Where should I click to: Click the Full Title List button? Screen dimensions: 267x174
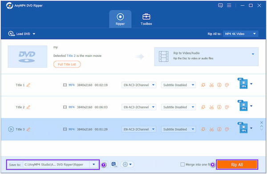coord(67,65)
